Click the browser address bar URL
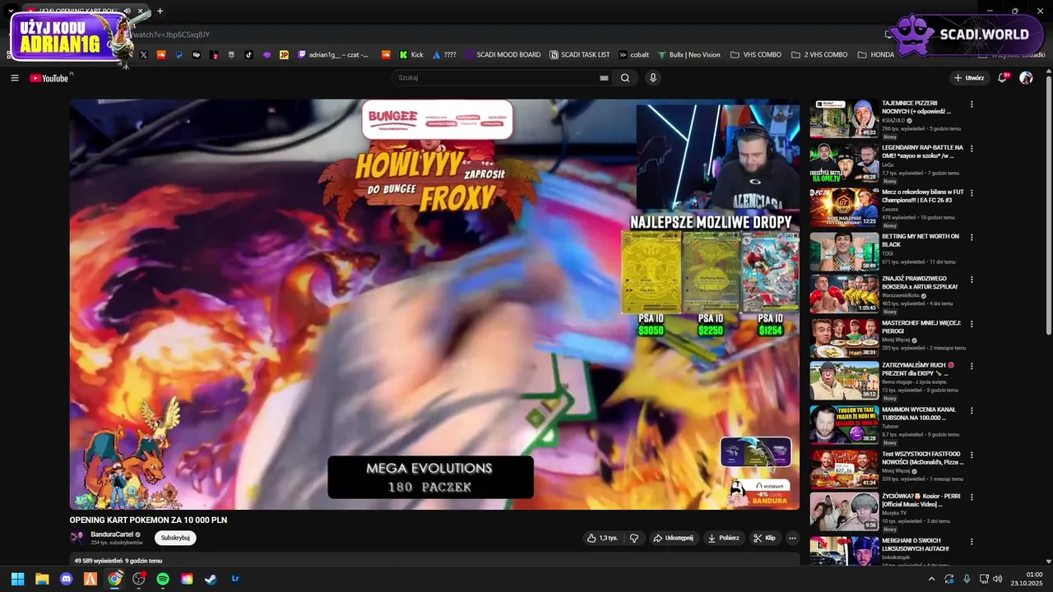This screenshot has width=1053, height=592. coord(171,35)
